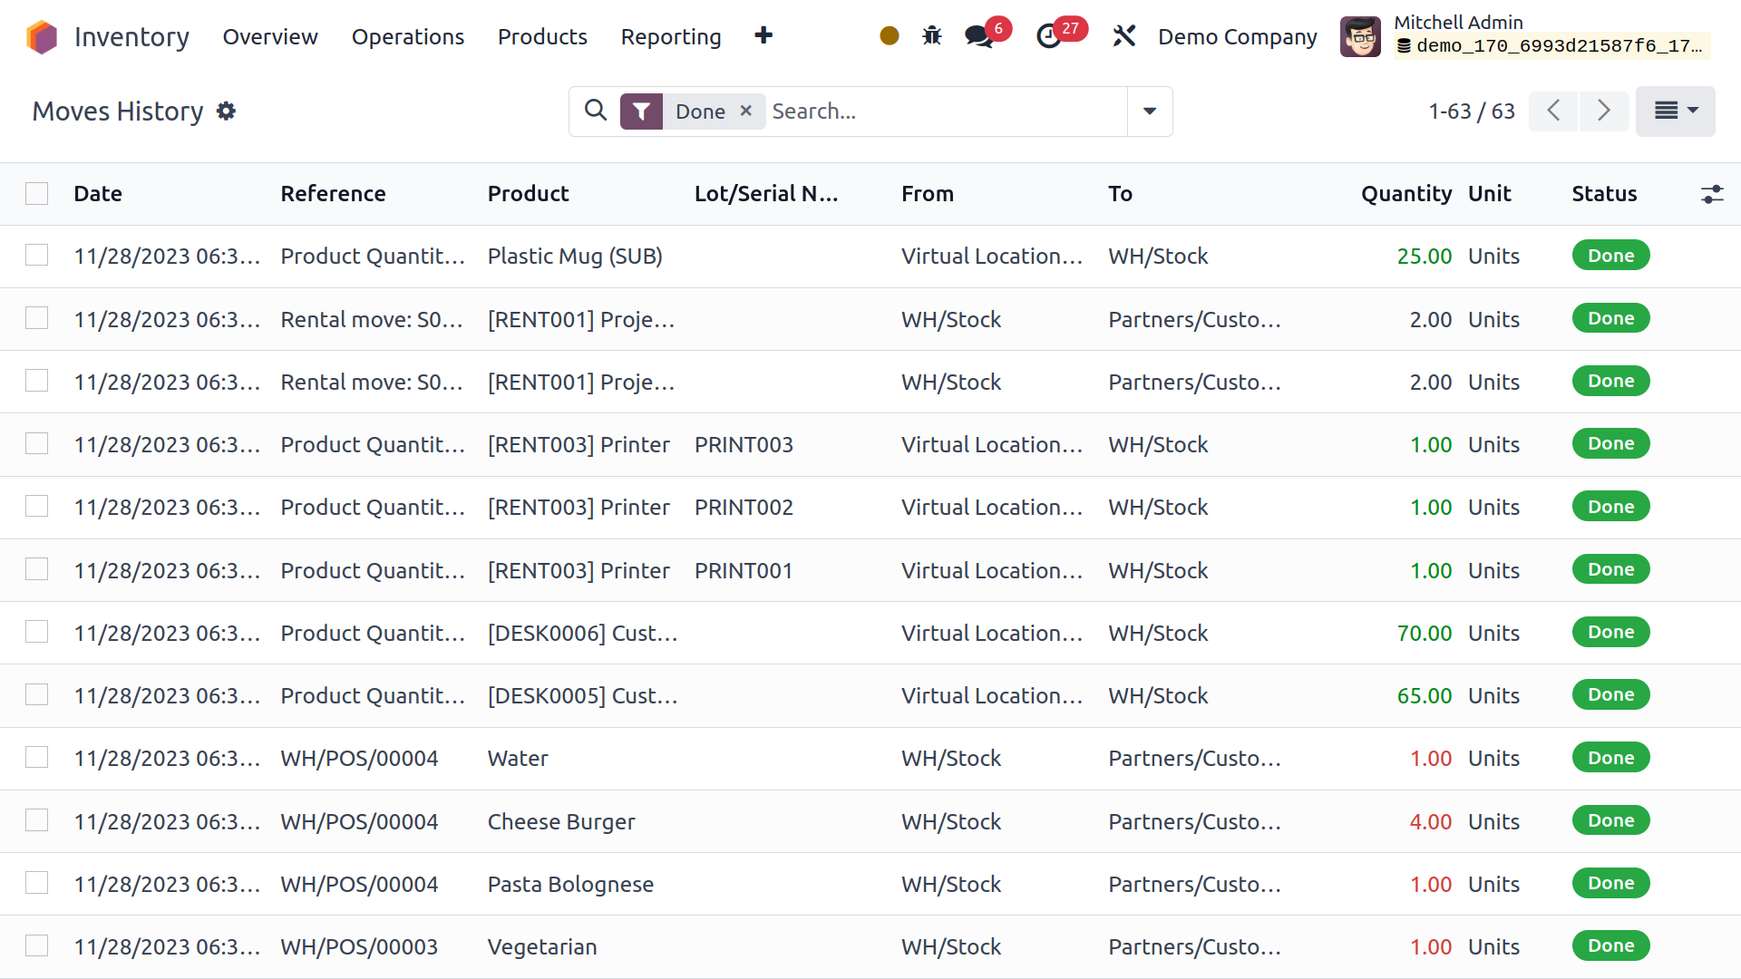Viewport: 1741px width, 979px height.
Task: Open the conversations chat icon
Action: pos(978,36)
